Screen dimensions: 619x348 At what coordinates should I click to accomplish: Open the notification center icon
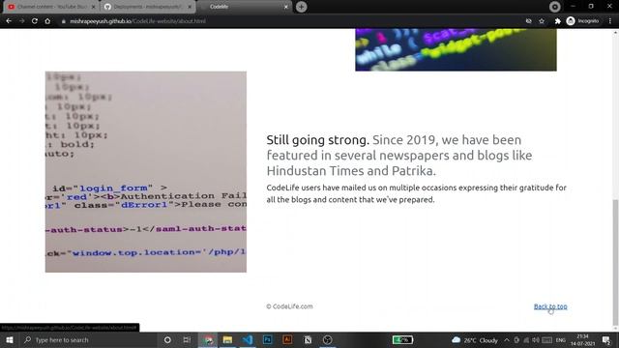point(606,340)
